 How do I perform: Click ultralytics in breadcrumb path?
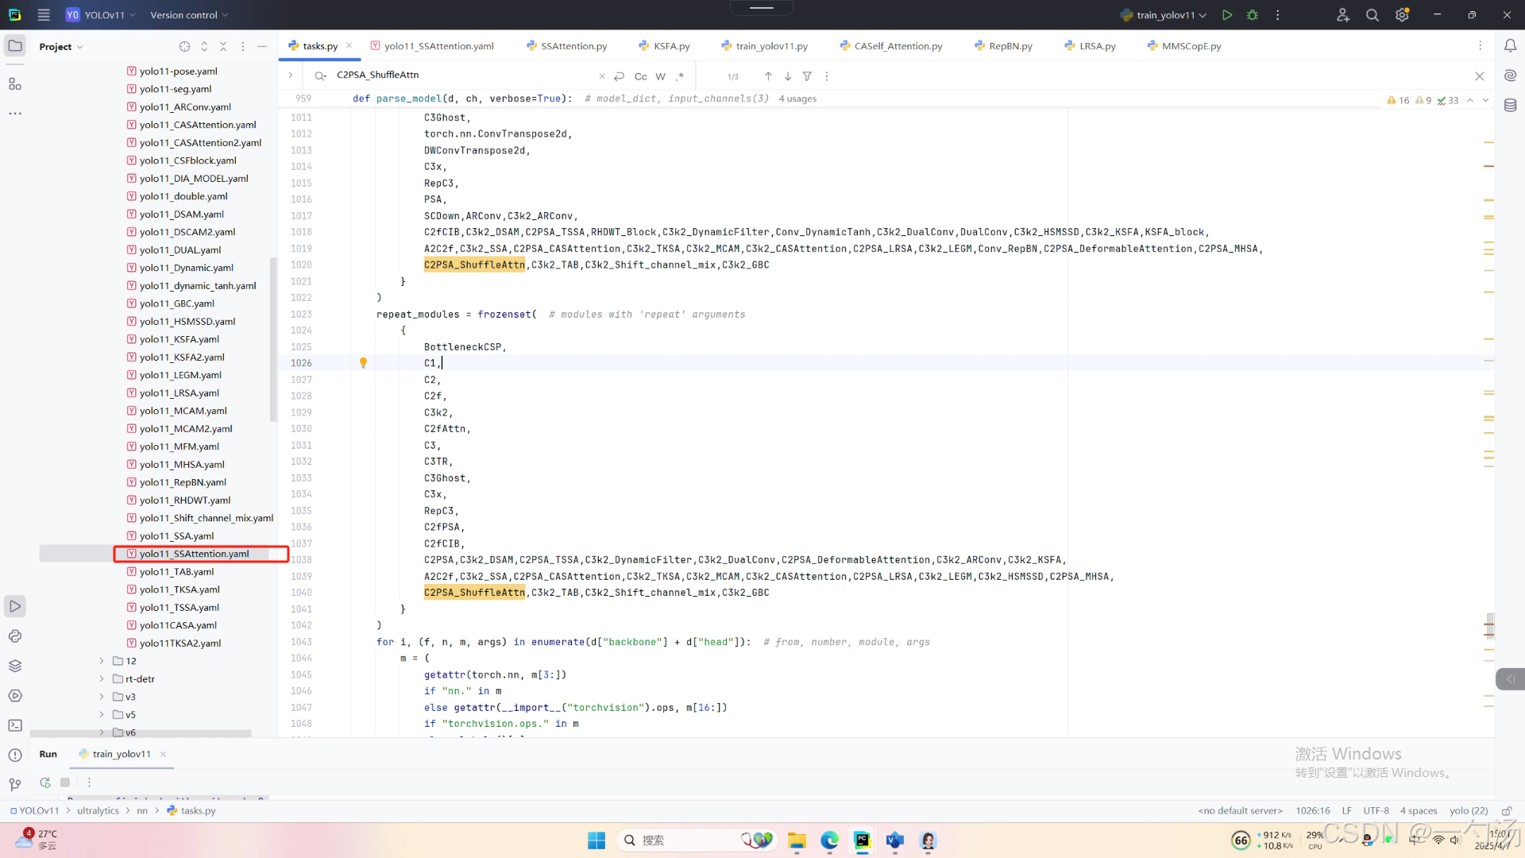(x=98, y=811)
